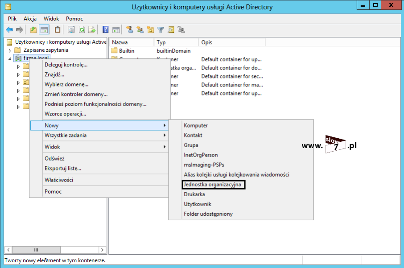Image resolution: width=404 pixels, height=268 pixels.
Task: Toggle the show/hide console tree button
Action: [x=44, y=30]
